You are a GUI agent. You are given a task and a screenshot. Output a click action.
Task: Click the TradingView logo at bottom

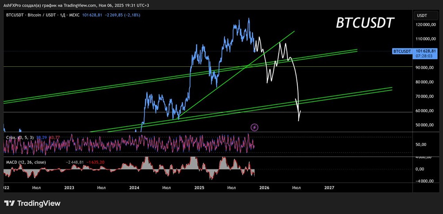click(x=32, y=203)
